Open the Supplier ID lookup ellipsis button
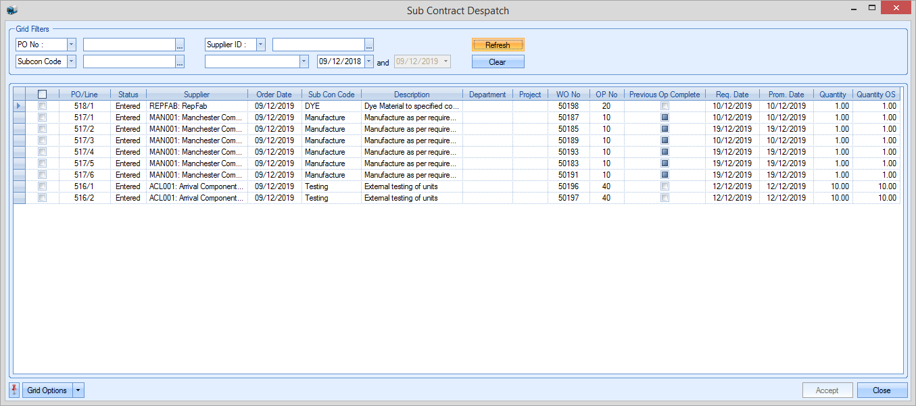This screenshot has width=916, height=406. pos(369,45)
